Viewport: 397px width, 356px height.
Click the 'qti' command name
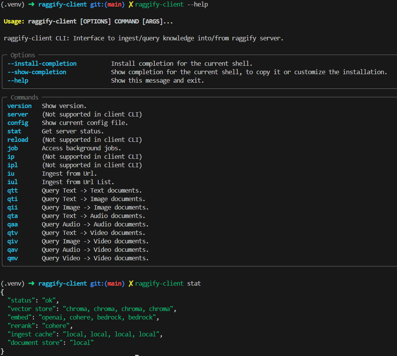13,199
